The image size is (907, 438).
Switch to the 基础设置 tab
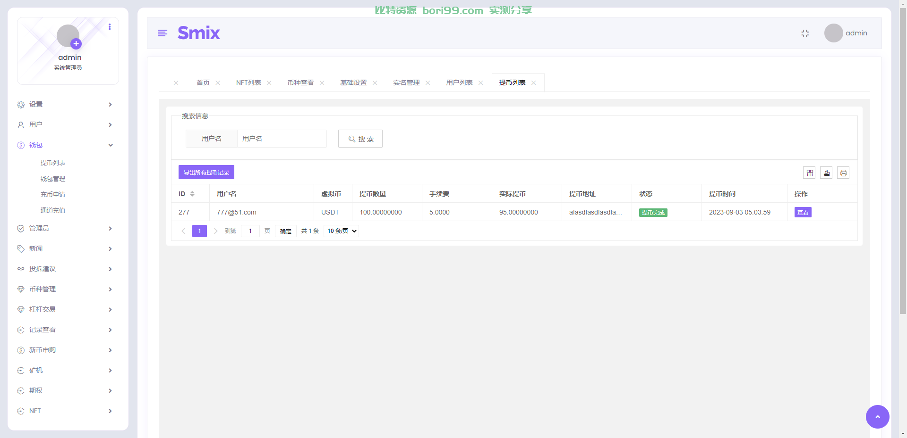coord(354,83)
